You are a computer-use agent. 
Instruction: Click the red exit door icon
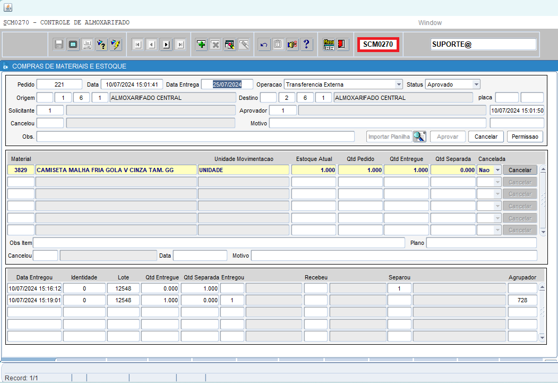tap(342, 45)
